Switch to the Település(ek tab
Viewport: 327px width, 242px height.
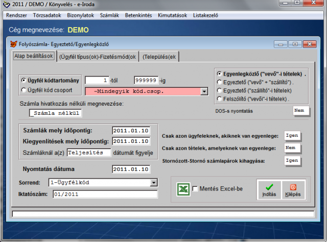[x=159, y=57]
